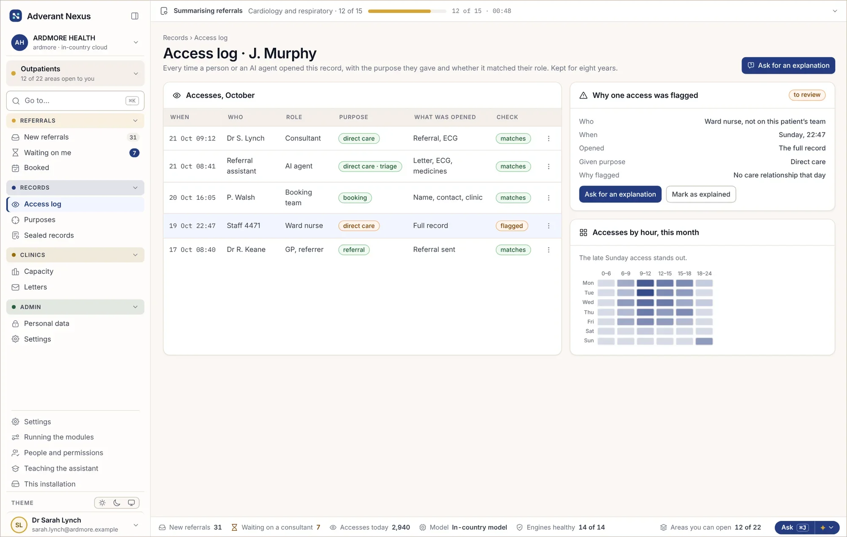Click the Sunday 18–24 heatmap cell
The height and width of the screenshot is (537, 847).
pyautogui.click(x=704, y=341)
